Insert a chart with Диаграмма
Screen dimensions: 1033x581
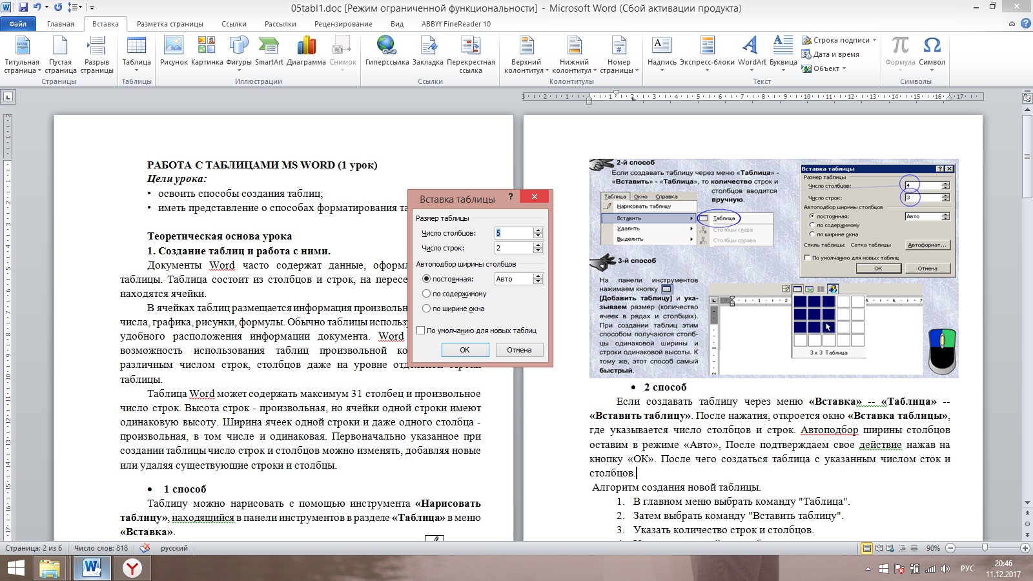point(306,52)
